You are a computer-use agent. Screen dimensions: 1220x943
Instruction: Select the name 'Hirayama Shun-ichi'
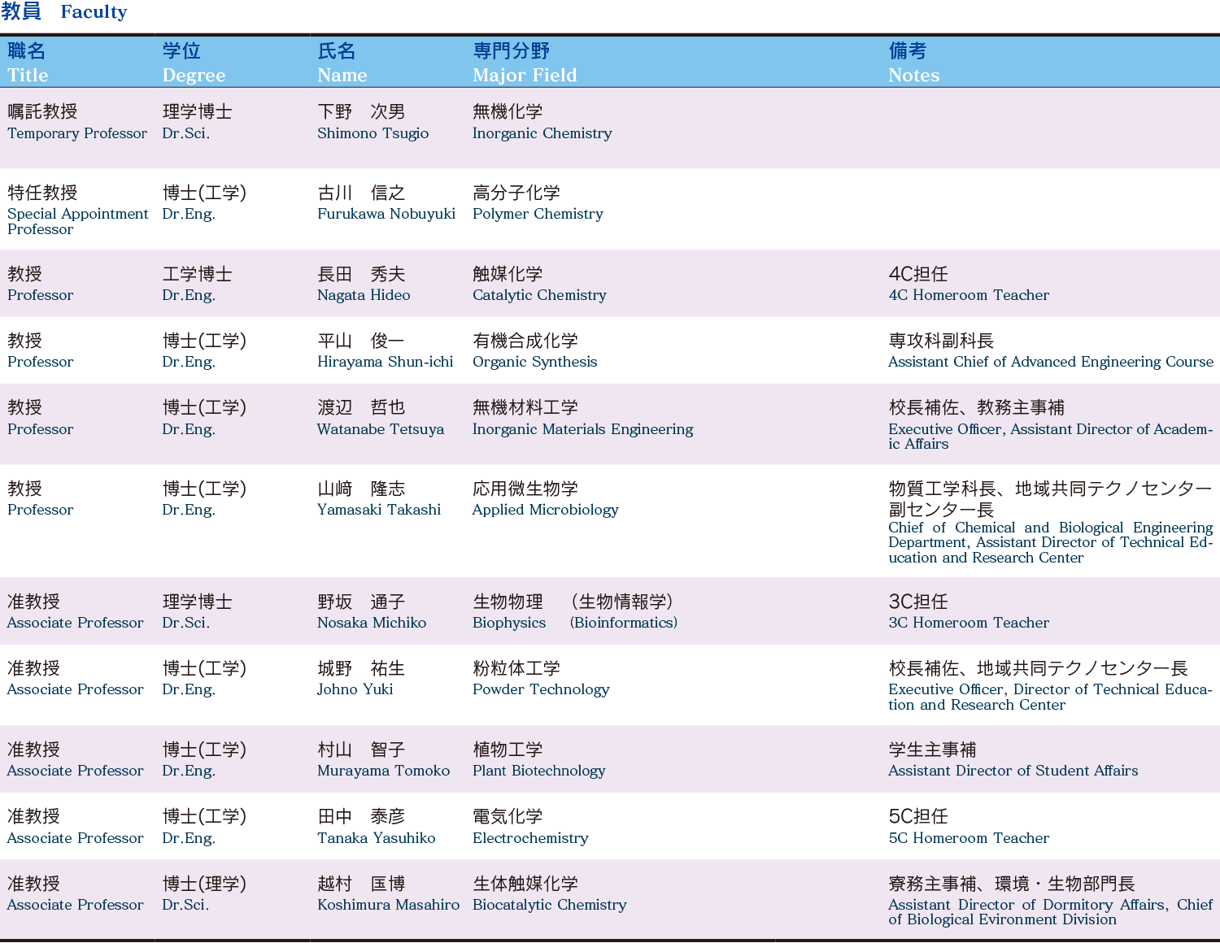(386, 362)
